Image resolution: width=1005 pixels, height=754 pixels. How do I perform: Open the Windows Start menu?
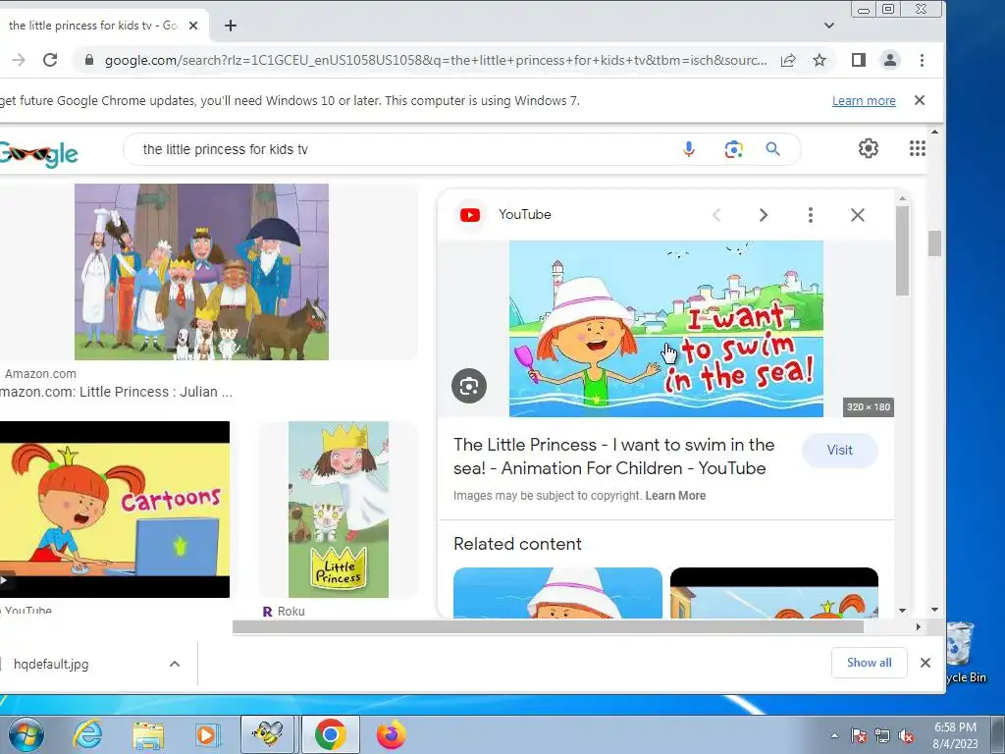tap(26, 734)
